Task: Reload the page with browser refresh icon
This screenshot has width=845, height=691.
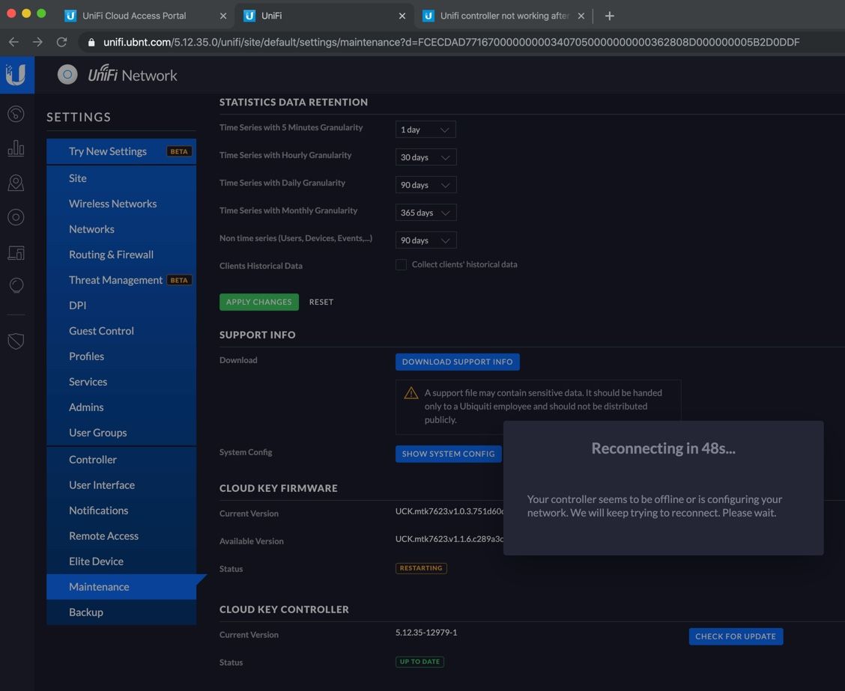Action: [61, 42]
